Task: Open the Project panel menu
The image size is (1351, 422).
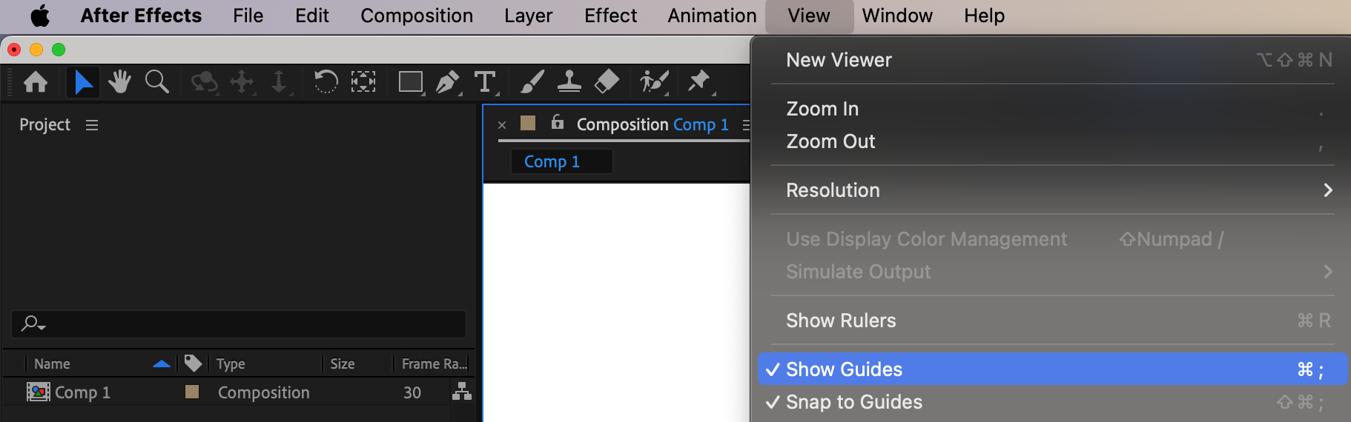Action: 92,125
